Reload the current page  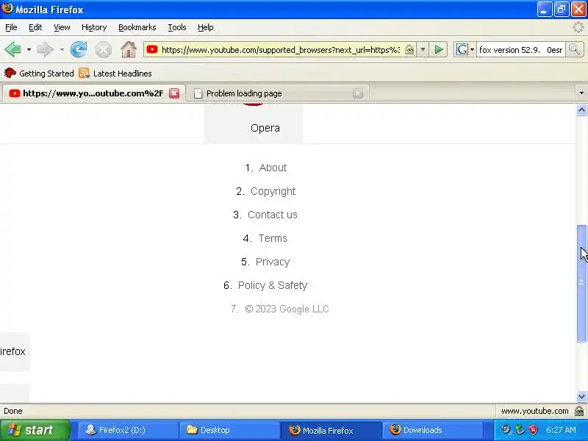click(x=79, y=49)
